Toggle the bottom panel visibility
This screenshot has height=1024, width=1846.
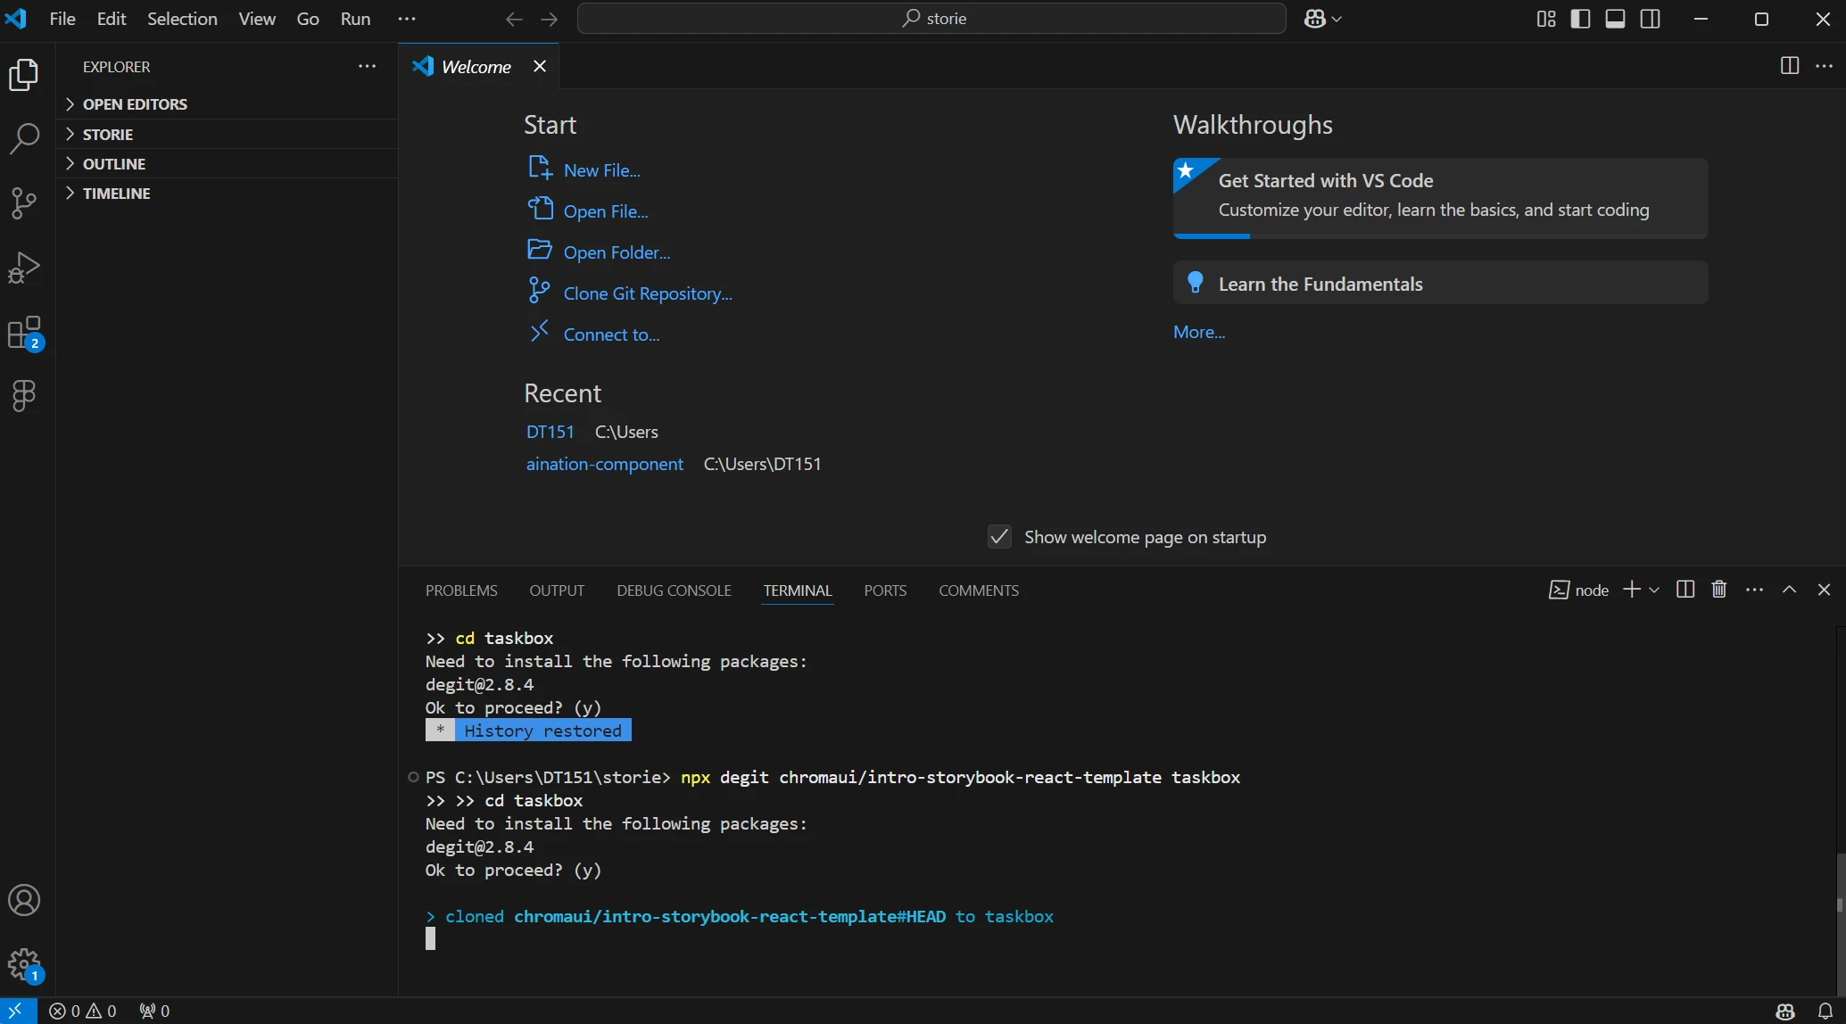point(1616,19)
